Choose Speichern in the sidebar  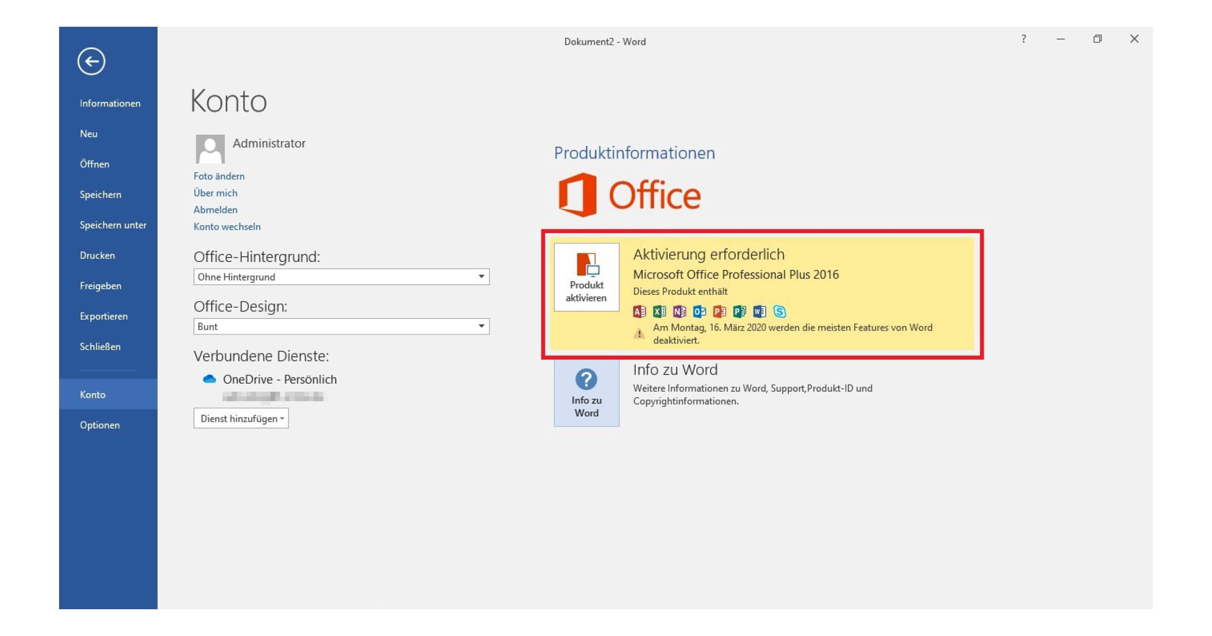click(x=100, y=195)
